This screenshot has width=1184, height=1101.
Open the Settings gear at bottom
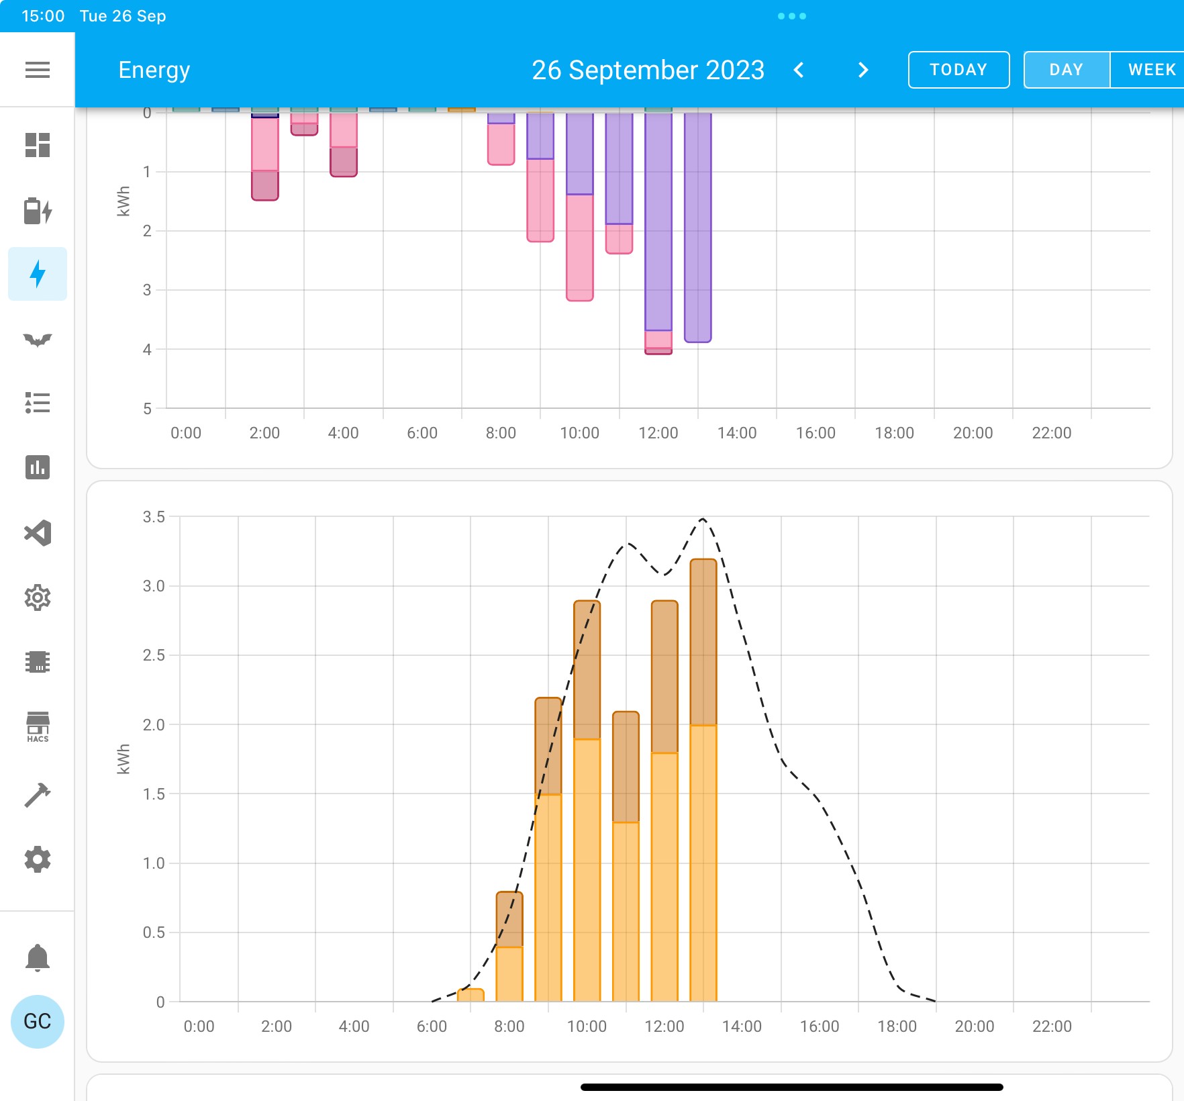point(38,859)
